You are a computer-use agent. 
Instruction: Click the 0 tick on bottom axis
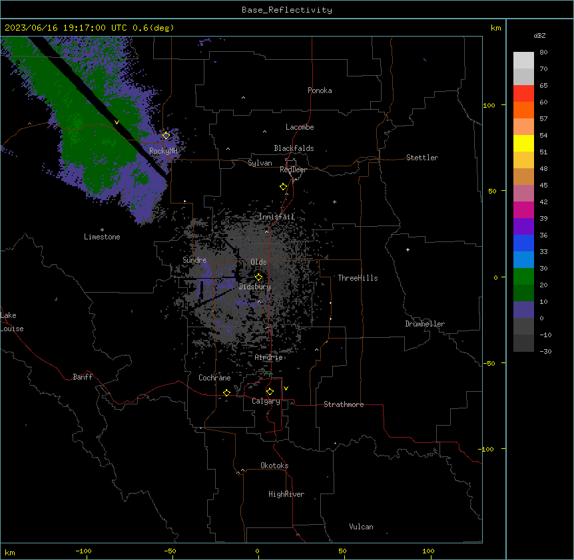pos(257,551)
